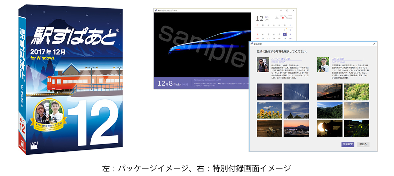Select the green firefly trails photo

coord(356,128)
